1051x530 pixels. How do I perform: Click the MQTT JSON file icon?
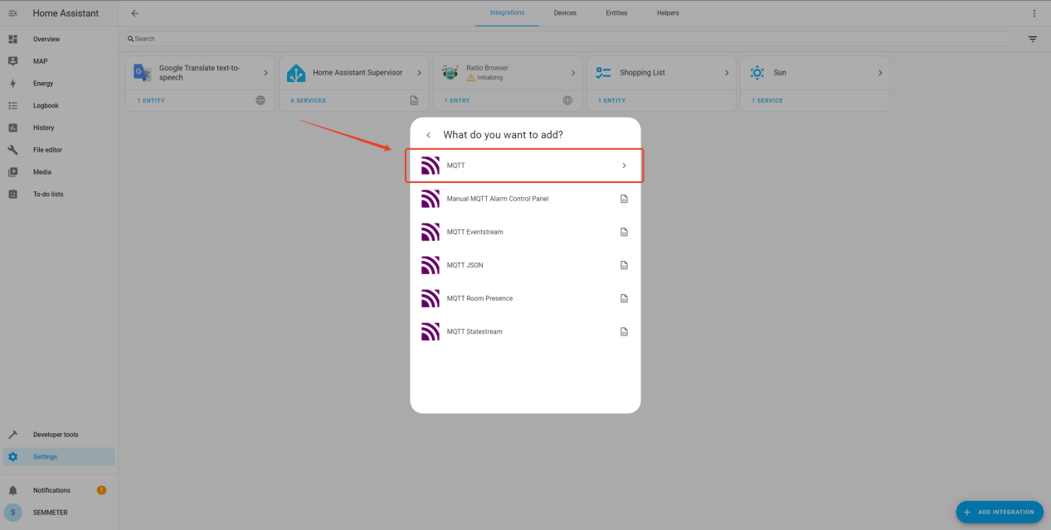pyautogui.click(x=624, y=265)
